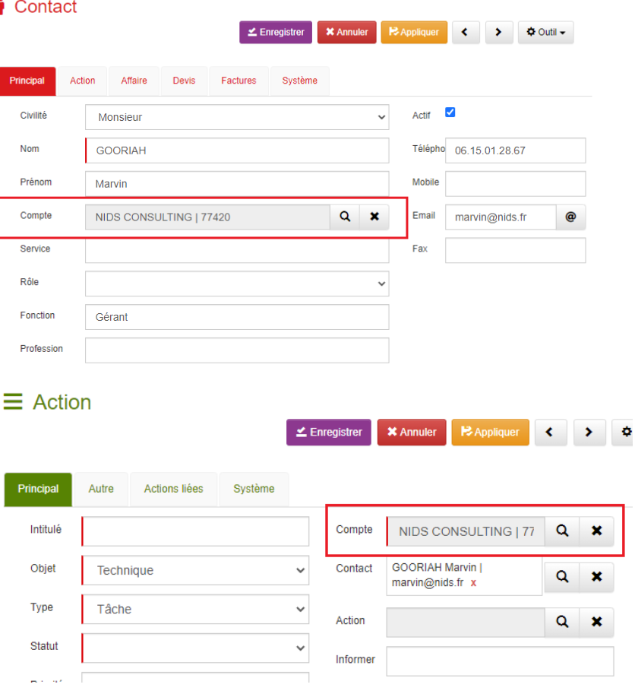The height and width of the screenshot is (694, 635).
Task: Click the red Annuler button in Action
Action: click(x=411, y=432)
